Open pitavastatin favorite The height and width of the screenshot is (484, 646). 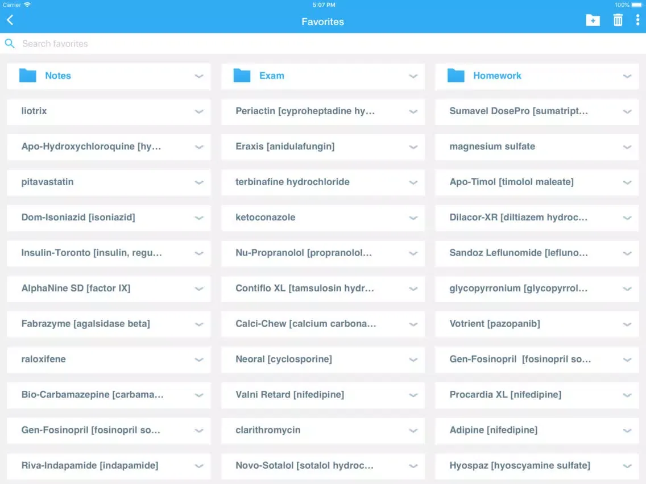[109, 182]
